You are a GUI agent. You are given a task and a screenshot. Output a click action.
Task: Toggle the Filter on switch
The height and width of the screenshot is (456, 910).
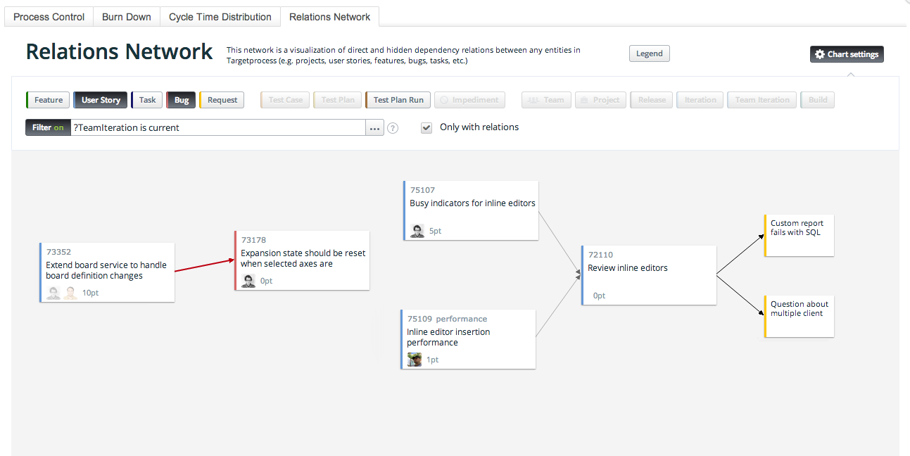47,127
